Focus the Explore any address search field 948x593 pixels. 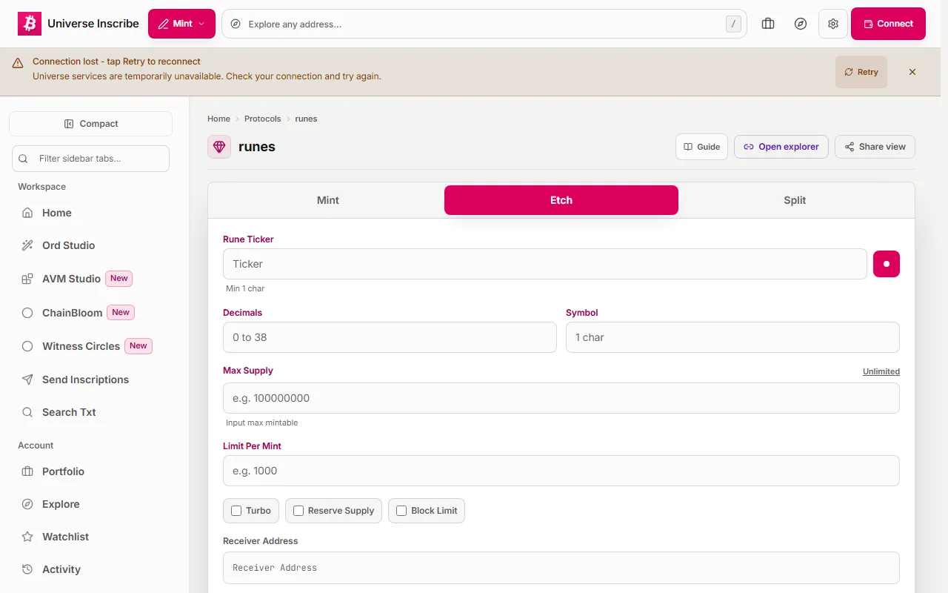click(x=484, y=24)
